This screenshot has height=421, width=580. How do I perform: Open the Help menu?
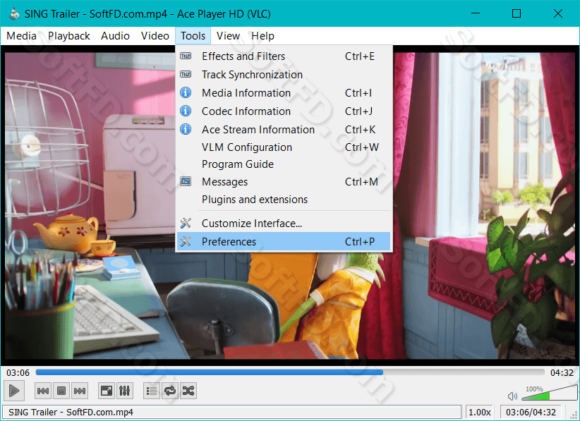[x=263, y=36]
